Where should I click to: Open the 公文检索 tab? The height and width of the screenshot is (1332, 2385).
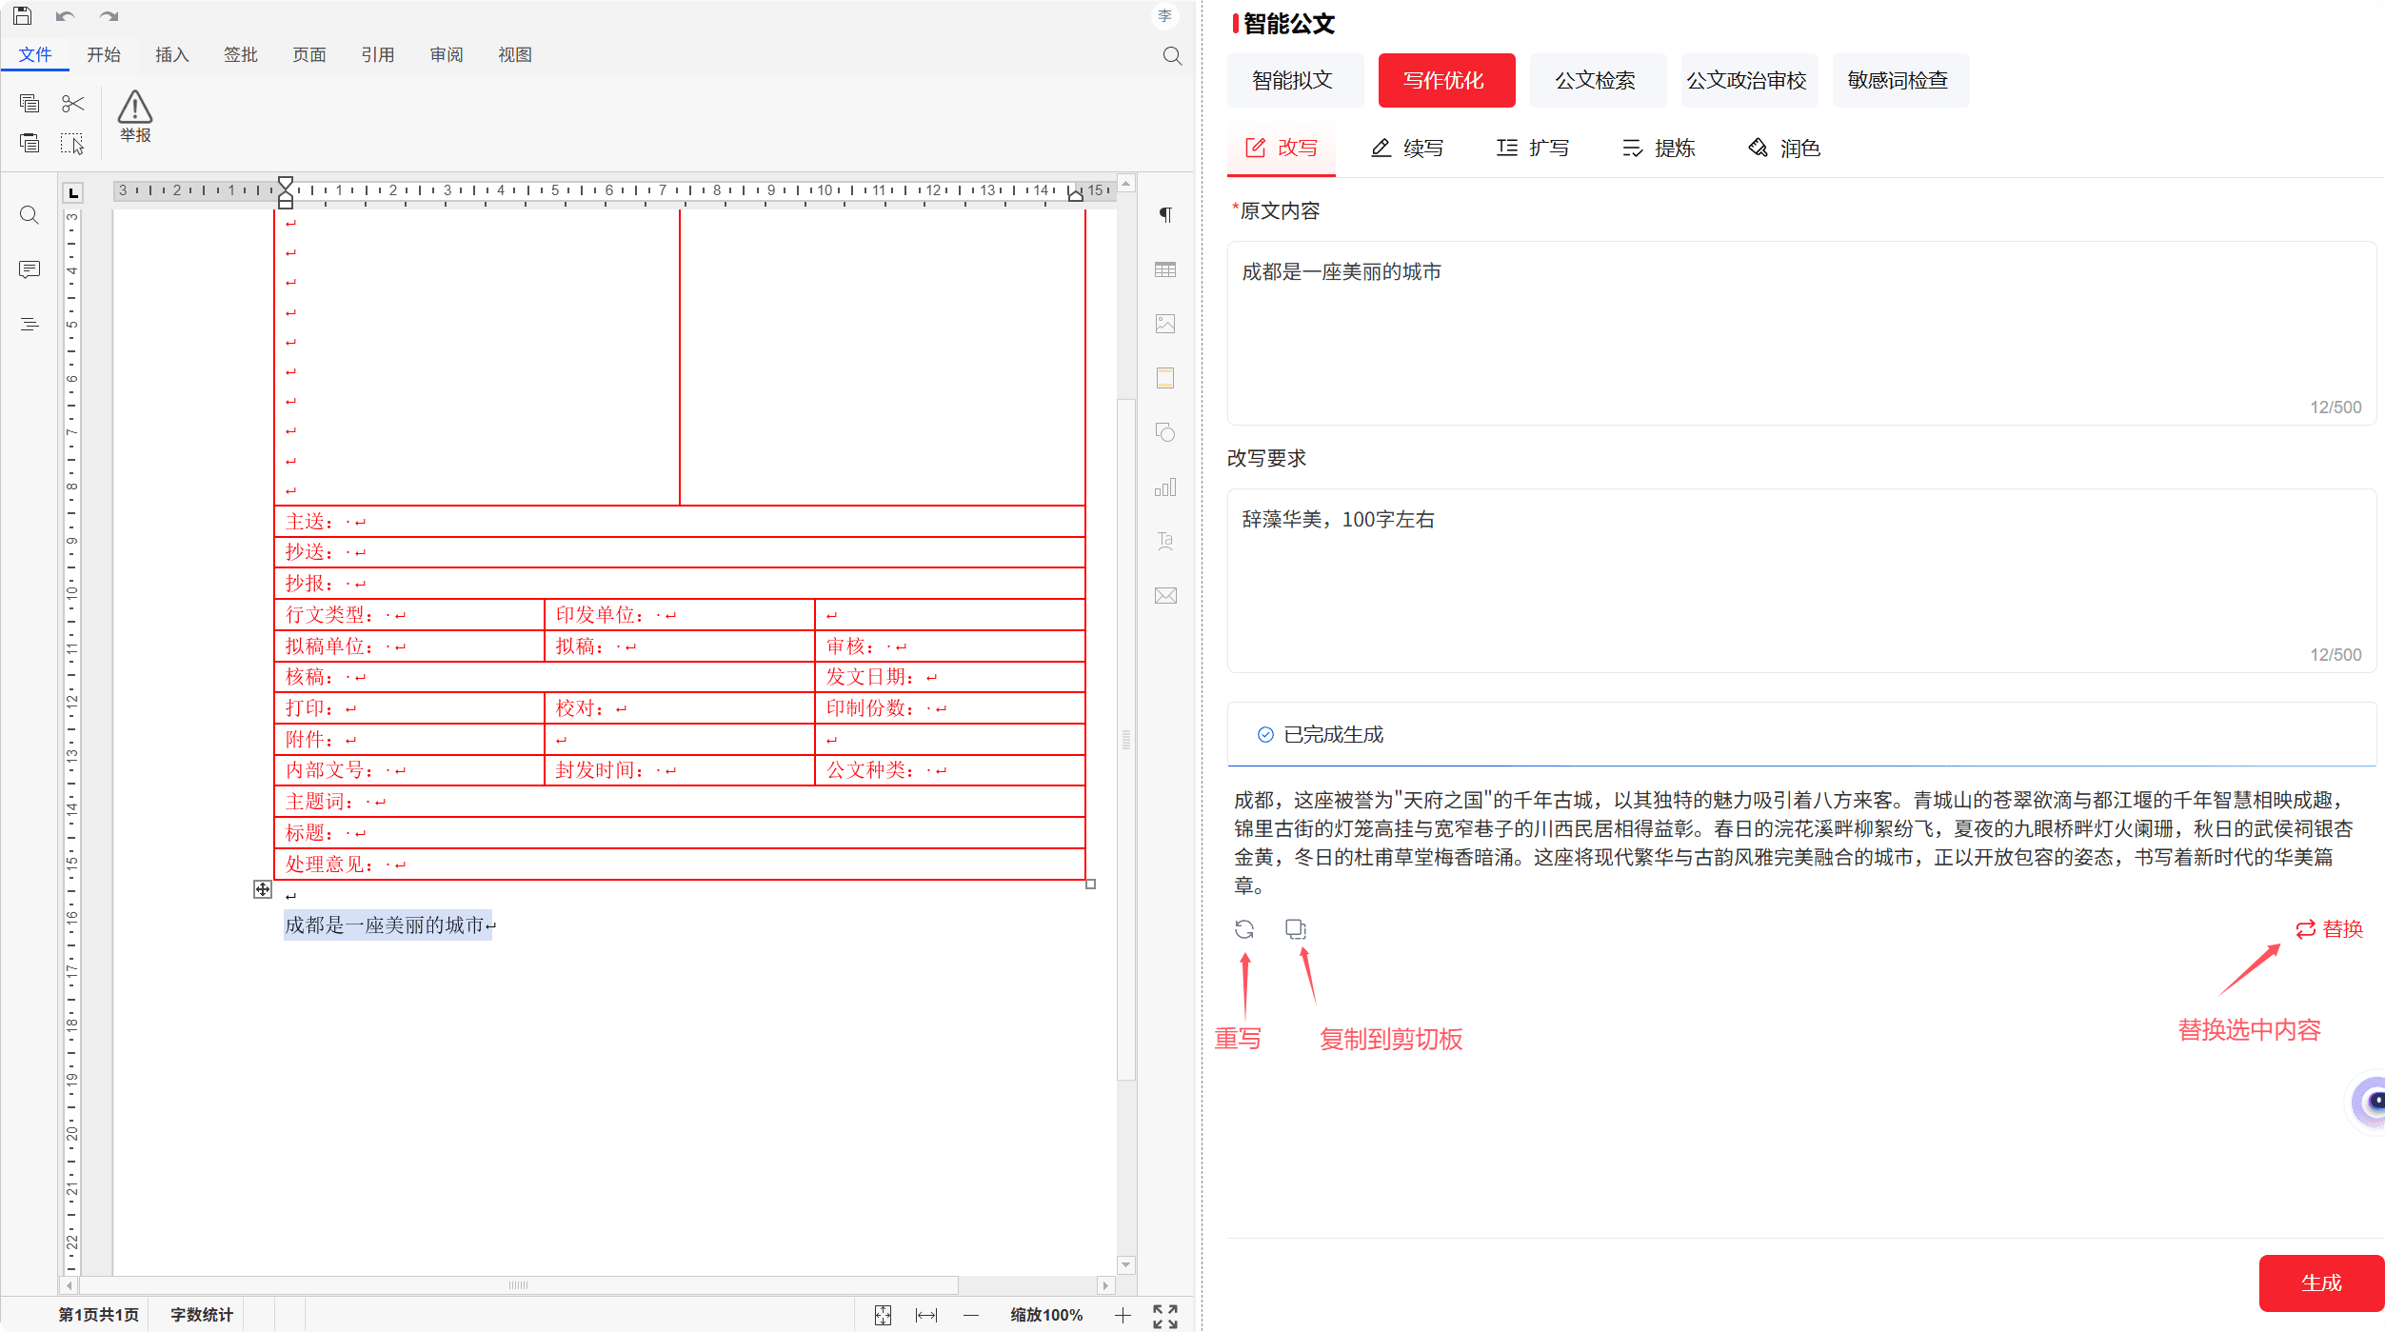1598,80
